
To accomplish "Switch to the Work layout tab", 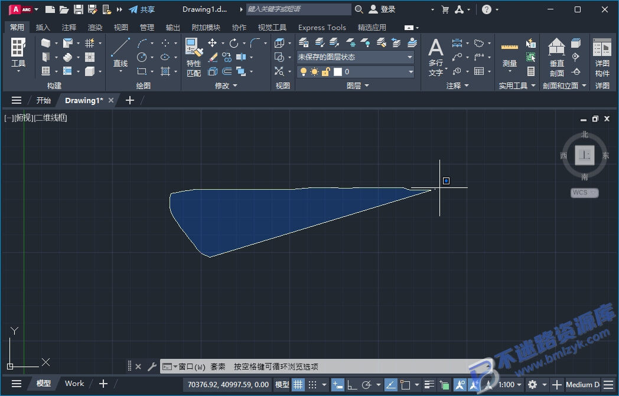I will tap(74, 384).
